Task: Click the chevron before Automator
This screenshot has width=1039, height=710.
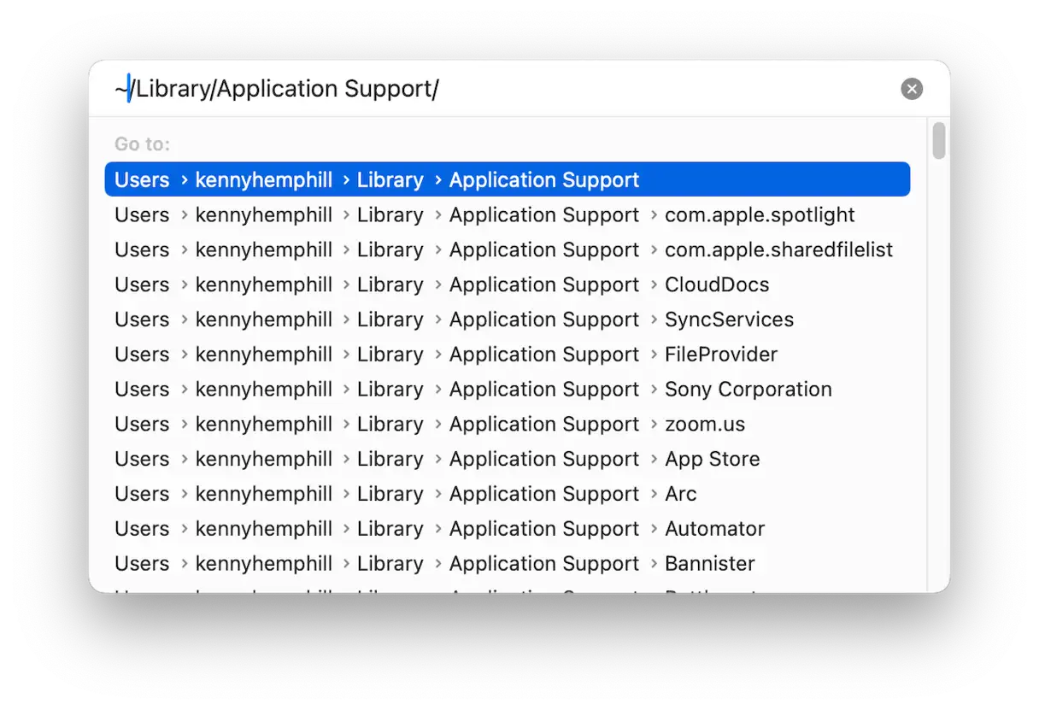Action: (x=654, y=530)
